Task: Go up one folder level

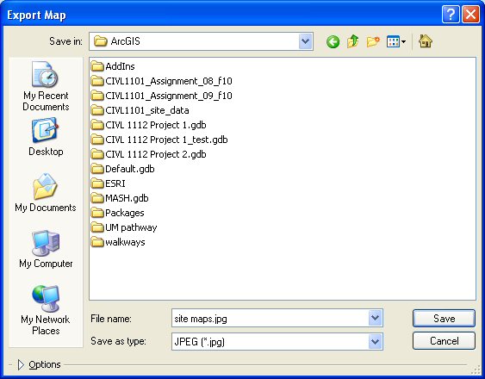Action: coord(353,41)
